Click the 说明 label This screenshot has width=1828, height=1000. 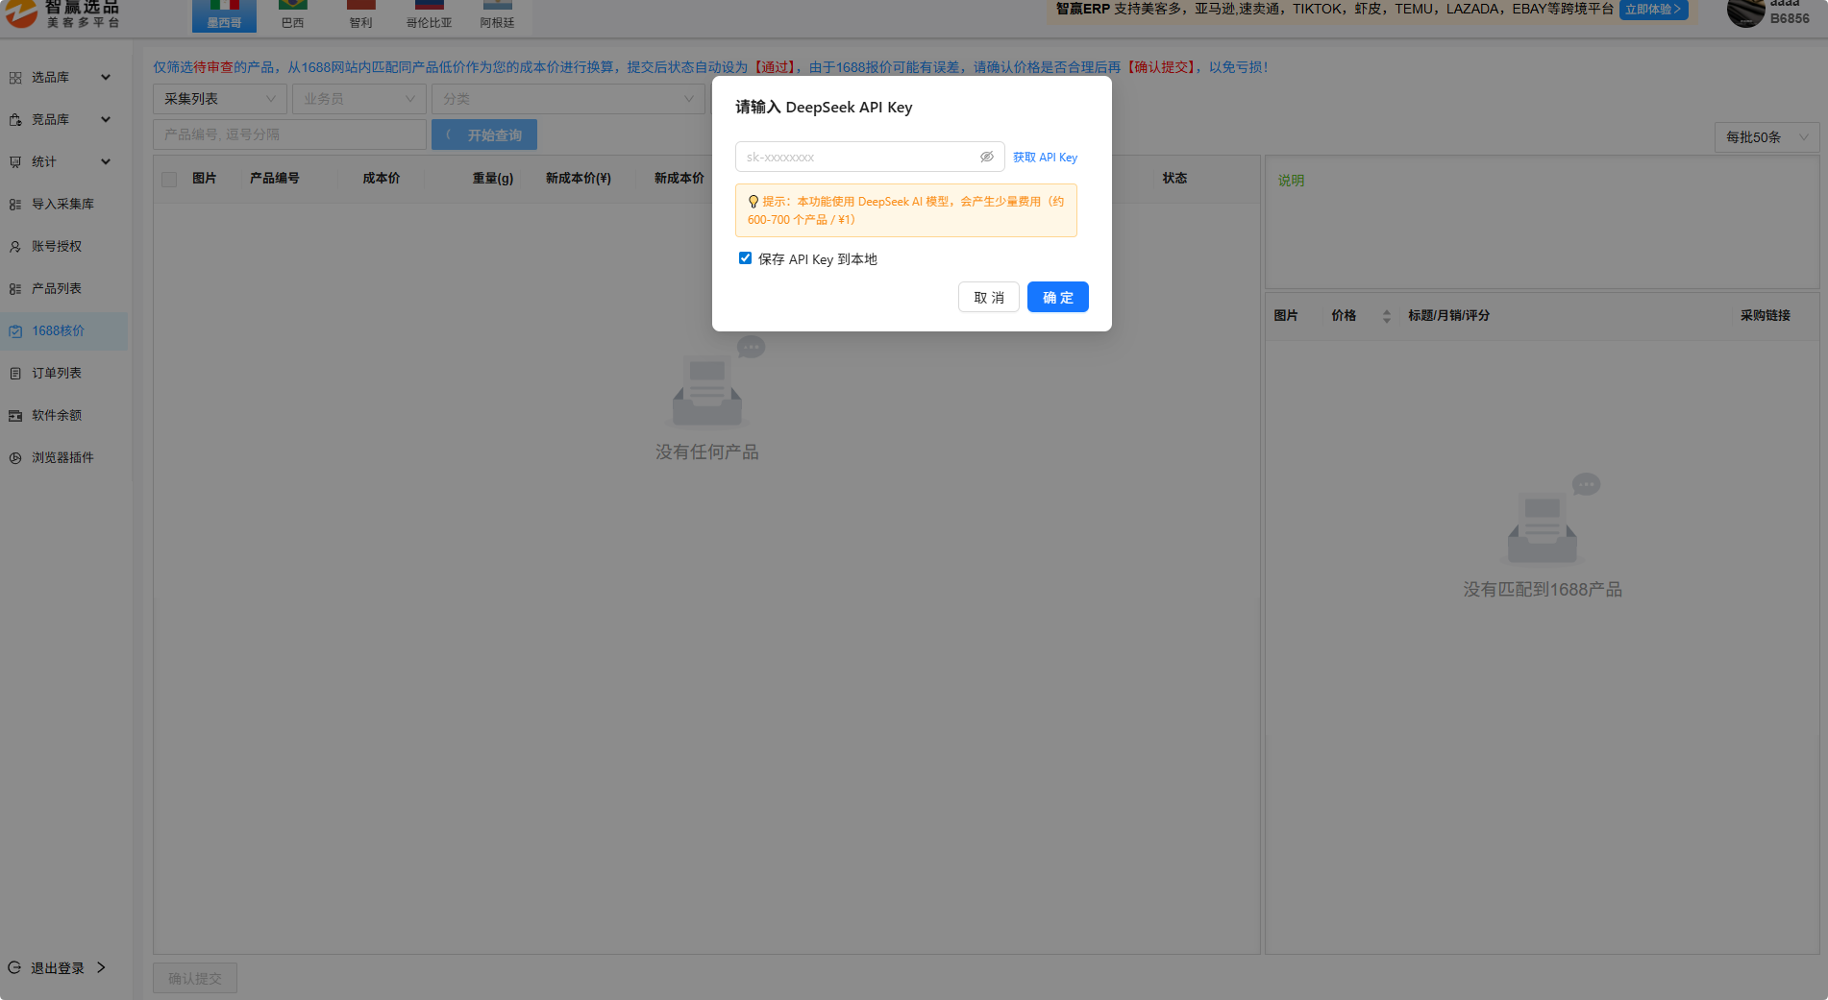click(1291, 181)
